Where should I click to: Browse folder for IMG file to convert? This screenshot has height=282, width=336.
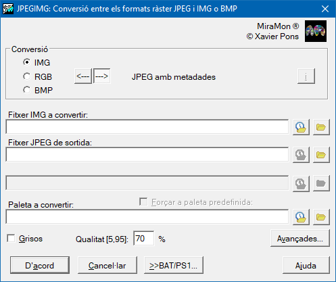coord(321,127)
